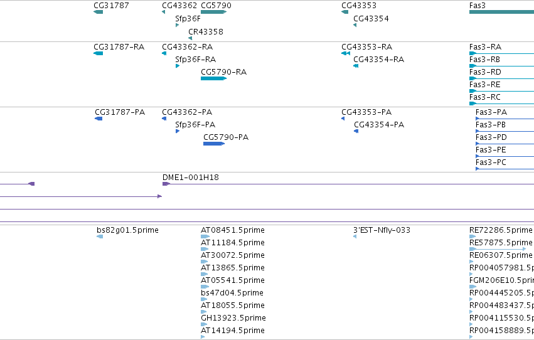Click the CR43358 gene label
The width and height of the screenshot is (534, 340).
[206, 32]
